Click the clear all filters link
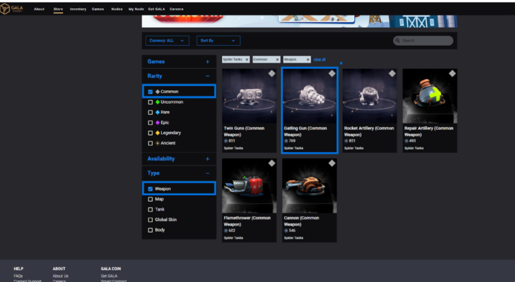 [320, 59]
